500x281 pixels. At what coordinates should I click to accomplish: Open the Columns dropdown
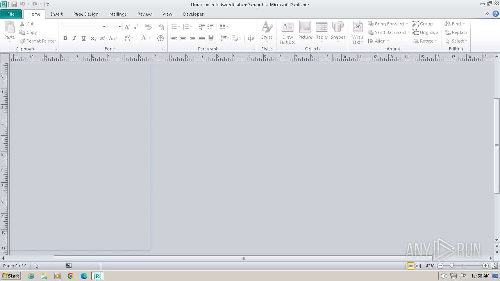point(224,27)
